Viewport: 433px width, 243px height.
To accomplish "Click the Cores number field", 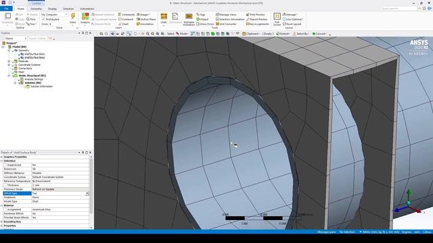I will pos(54,24).
